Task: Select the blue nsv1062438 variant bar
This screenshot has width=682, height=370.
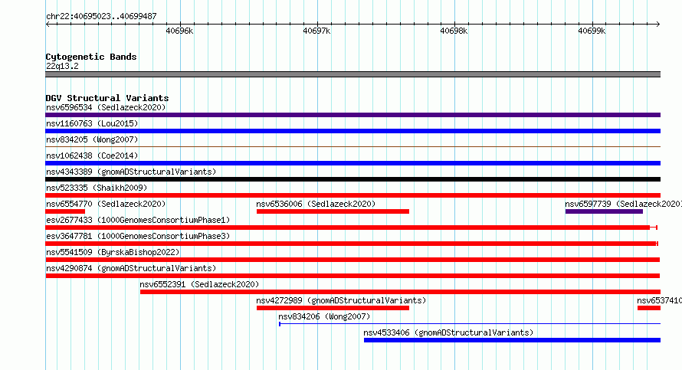Action: click(x=352, y=163)
